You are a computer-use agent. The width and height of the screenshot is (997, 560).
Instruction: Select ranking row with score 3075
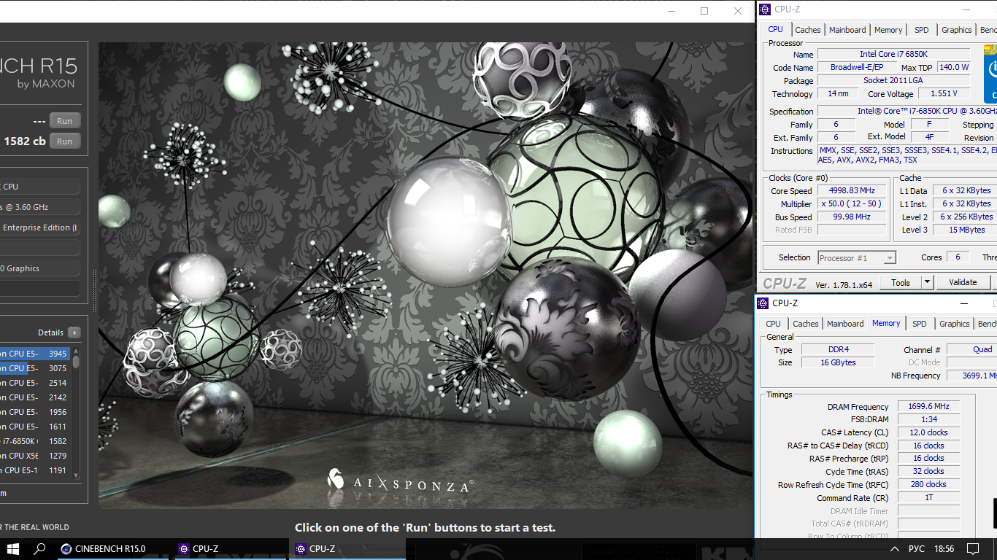[x=35, y=368]
